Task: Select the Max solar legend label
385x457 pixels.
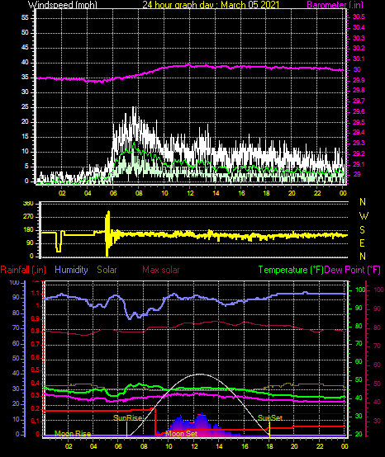Action: (161, 270)
